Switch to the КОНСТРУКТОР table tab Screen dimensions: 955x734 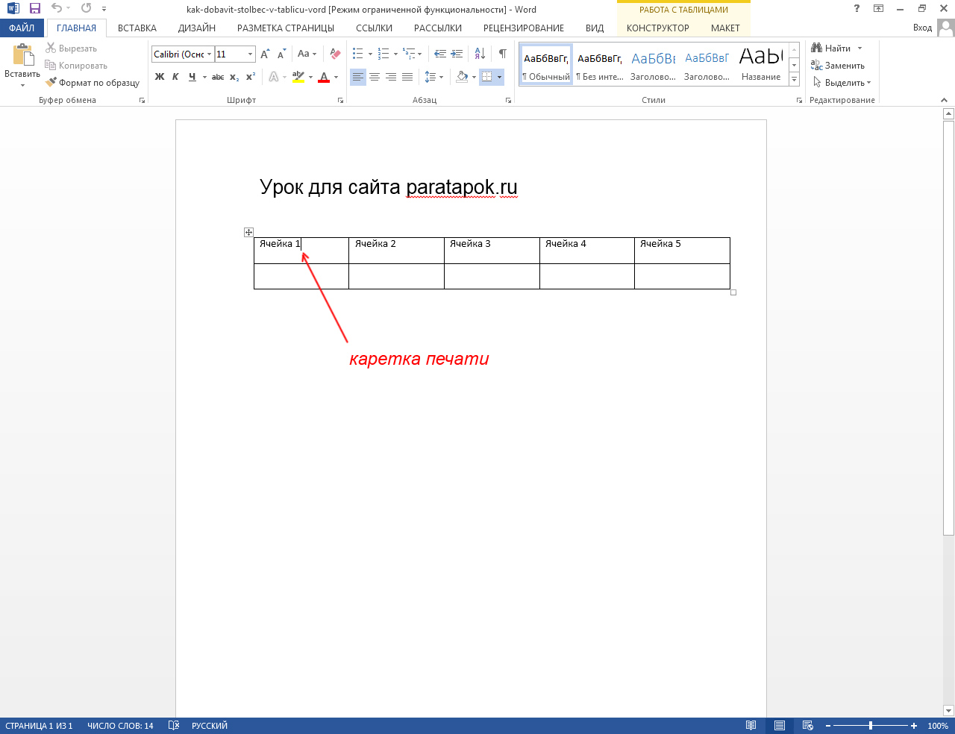(658, 28)
